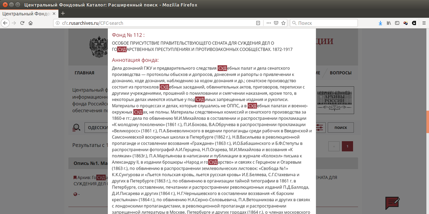Click the search query field with ОДЕССКИ
The image size is (429, 214).
click(96, 128)
